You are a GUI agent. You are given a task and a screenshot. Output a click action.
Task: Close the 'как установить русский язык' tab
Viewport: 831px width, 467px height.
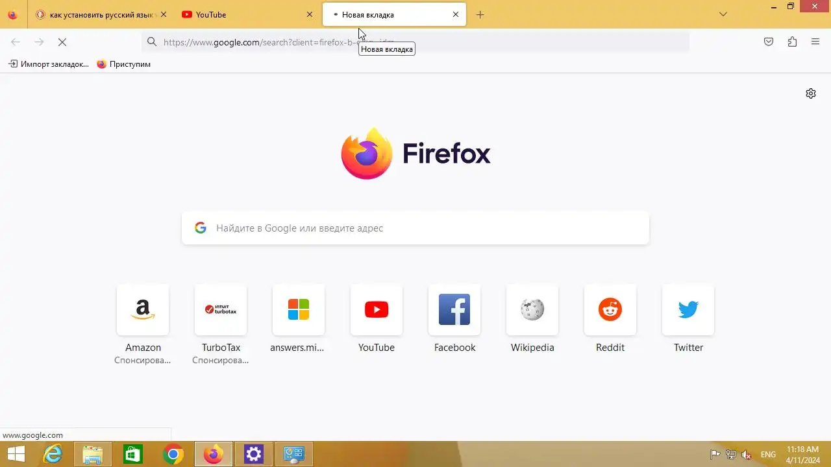click(x=163, y=14)
